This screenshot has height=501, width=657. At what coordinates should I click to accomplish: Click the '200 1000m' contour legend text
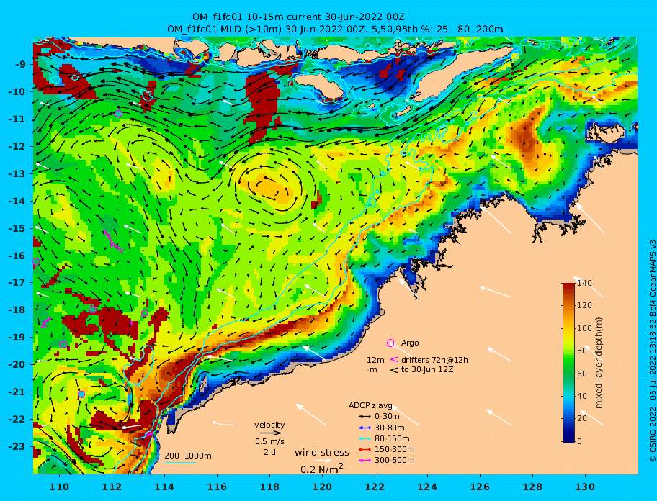188,456
